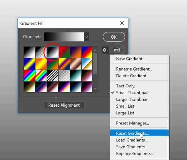Choose the Foreground to Transparent checkered swatch
The height and width of the screenshot is (160, 187).
tap(41, 52)
